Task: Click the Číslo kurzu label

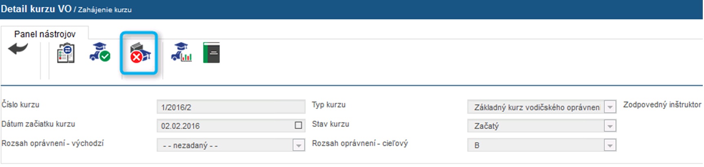Action: [20, 105]
